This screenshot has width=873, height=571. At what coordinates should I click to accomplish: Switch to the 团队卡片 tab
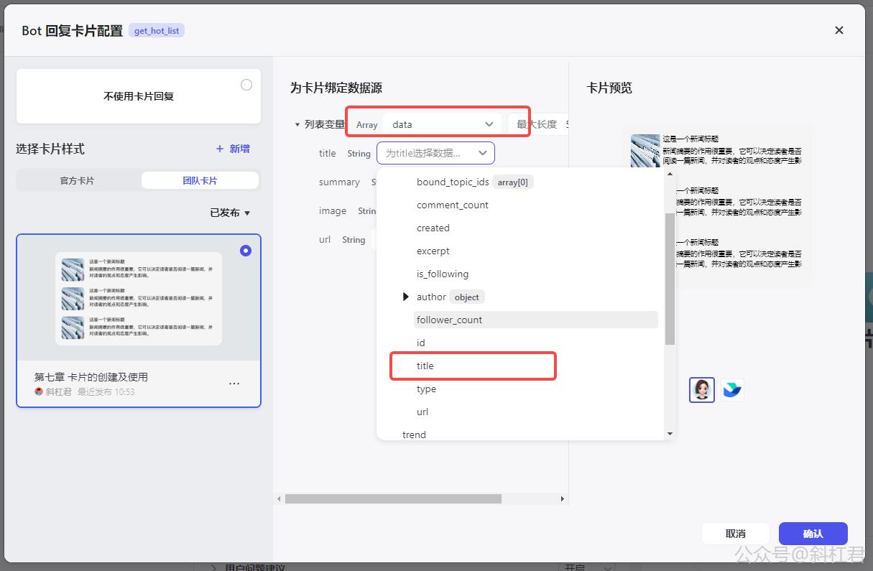pos(200,180)
